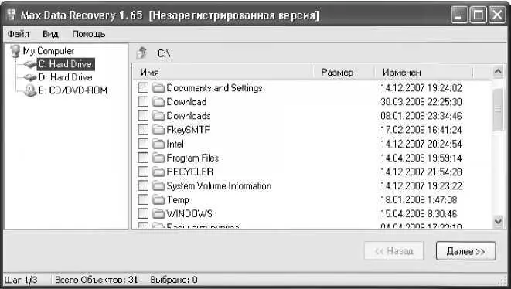
Task: Click the Intel folder icon
Action: point(158,144)
